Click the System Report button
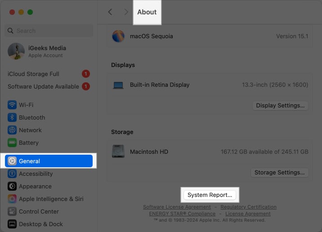This screenshot has height=232, width=322. coord(210,195)
